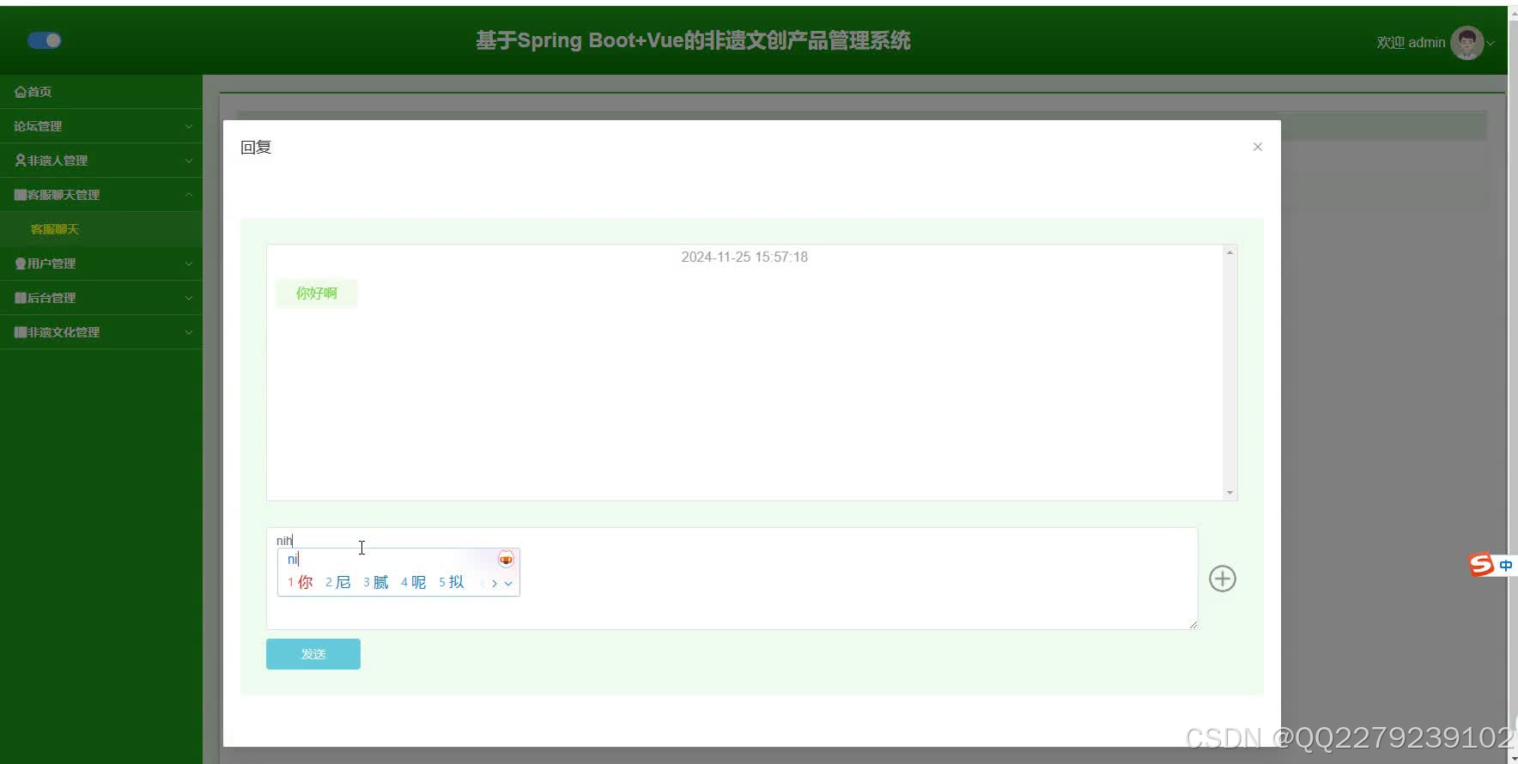The width and height of the screenshot is (1518, 764).
Task: Click the icon beside 非遗文化管理
Action: 20,332
